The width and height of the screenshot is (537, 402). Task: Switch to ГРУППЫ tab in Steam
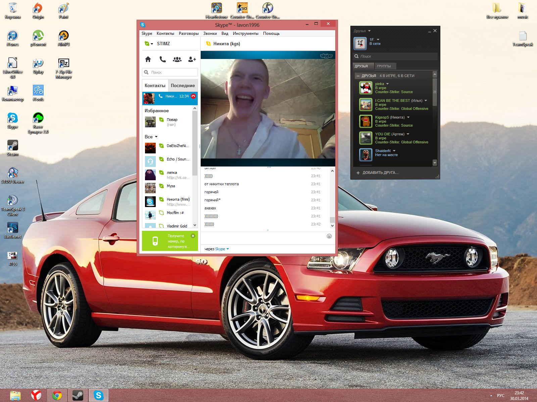(x=384, y=66)
